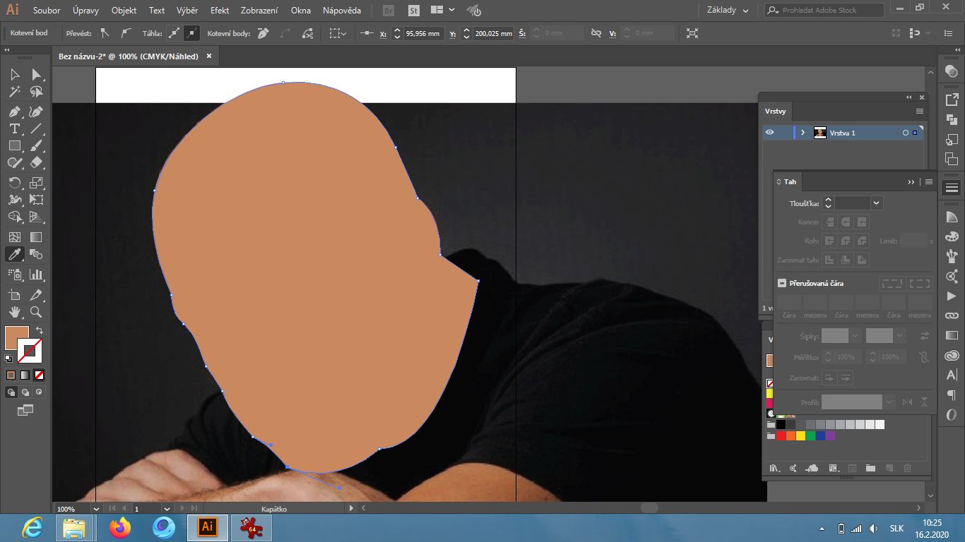Open the Základy workspace dropdown
The image size is (965, 542).
(728, 11)
